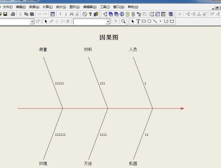Select the Ellipse drawing tool
221x168 pixels.
pyautogui.click(x=149, y=21)
